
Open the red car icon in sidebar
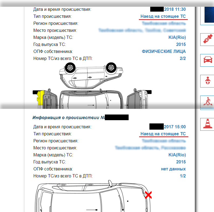[208, 60]
